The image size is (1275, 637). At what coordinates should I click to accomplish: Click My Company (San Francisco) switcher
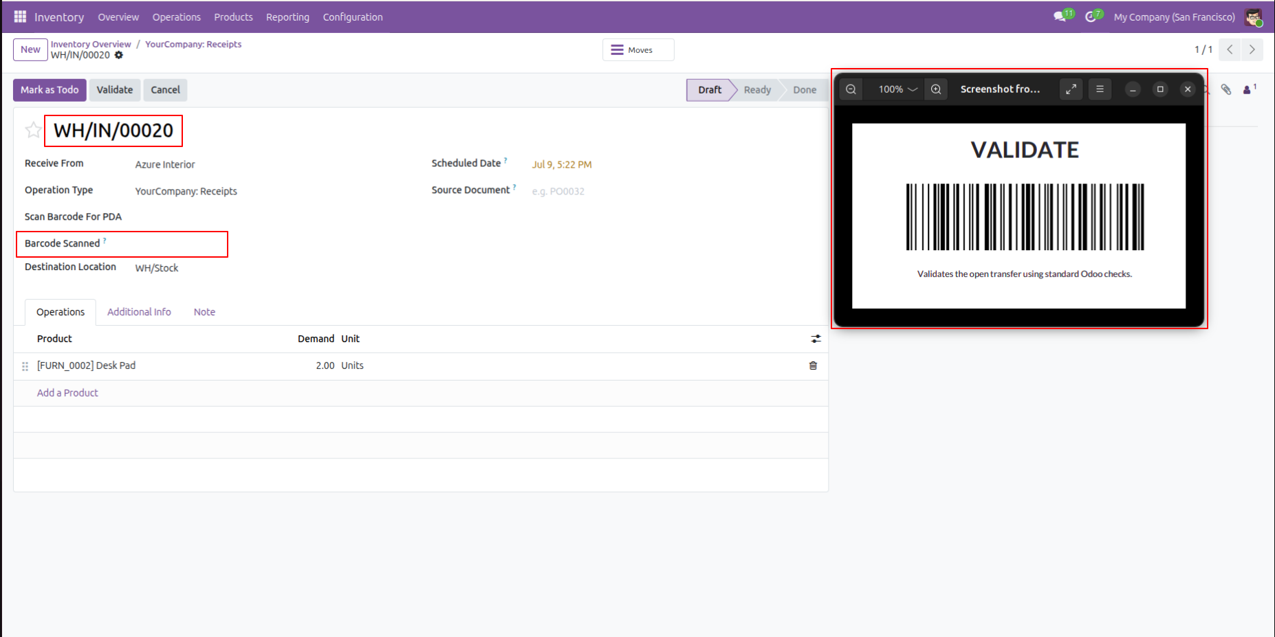point(1174,17)
